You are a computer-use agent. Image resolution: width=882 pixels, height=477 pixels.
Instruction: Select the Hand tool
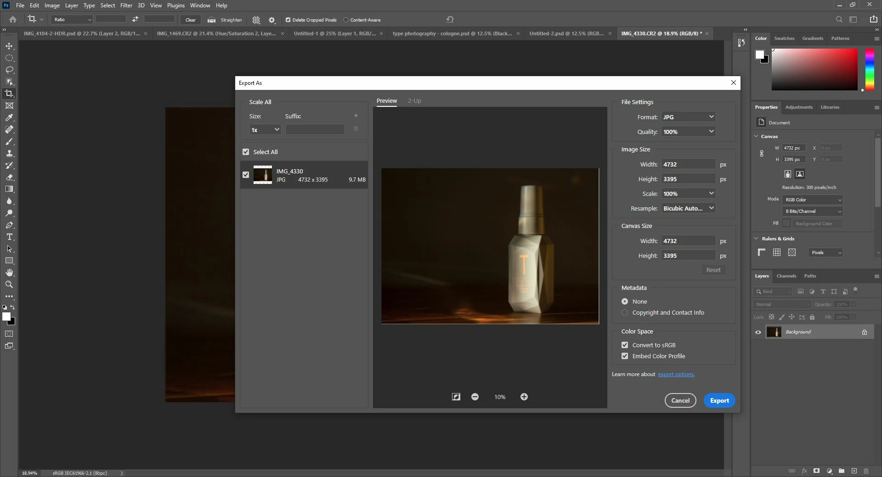tap(9, 273)
